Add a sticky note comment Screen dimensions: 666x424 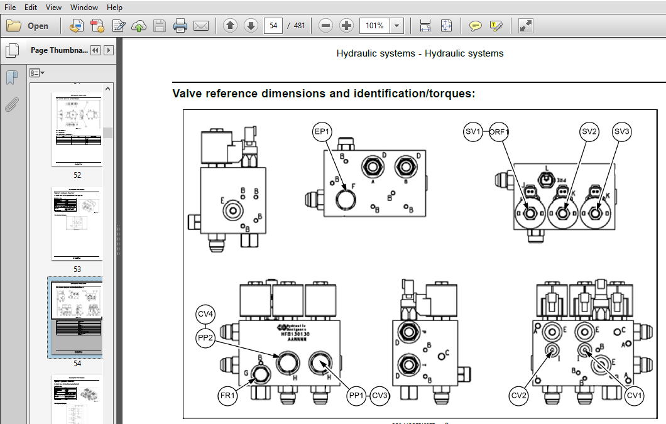[x=475, y=26]
